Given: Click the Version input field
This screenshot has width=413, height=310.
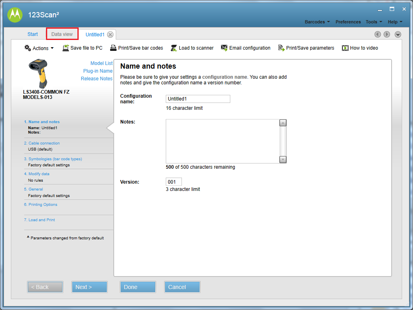Looking at the screenshot, I should coord(174,182).
